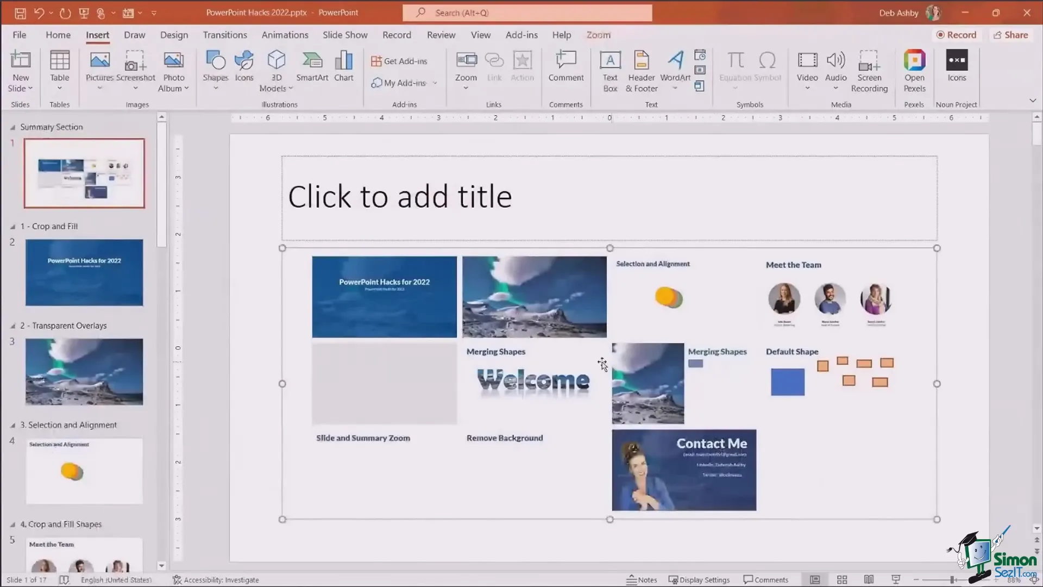Open the Design tab
1043x587 pixels.
(174, 35)
